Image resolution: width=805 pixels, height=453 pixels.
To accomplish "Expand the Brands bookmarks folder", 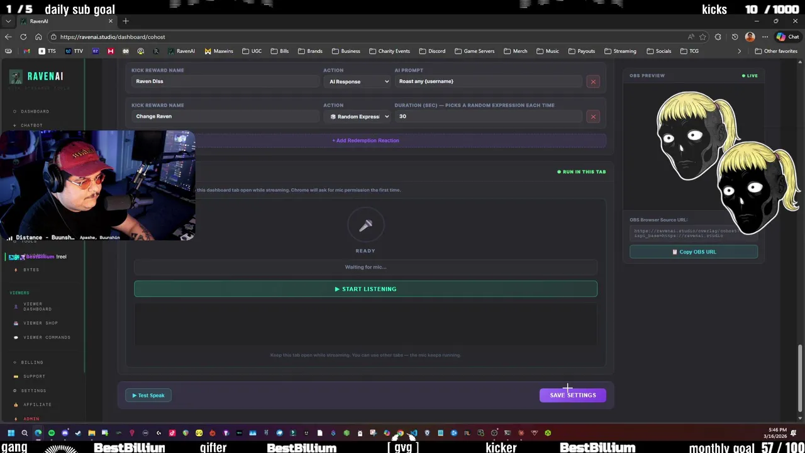I will [310, 51].
